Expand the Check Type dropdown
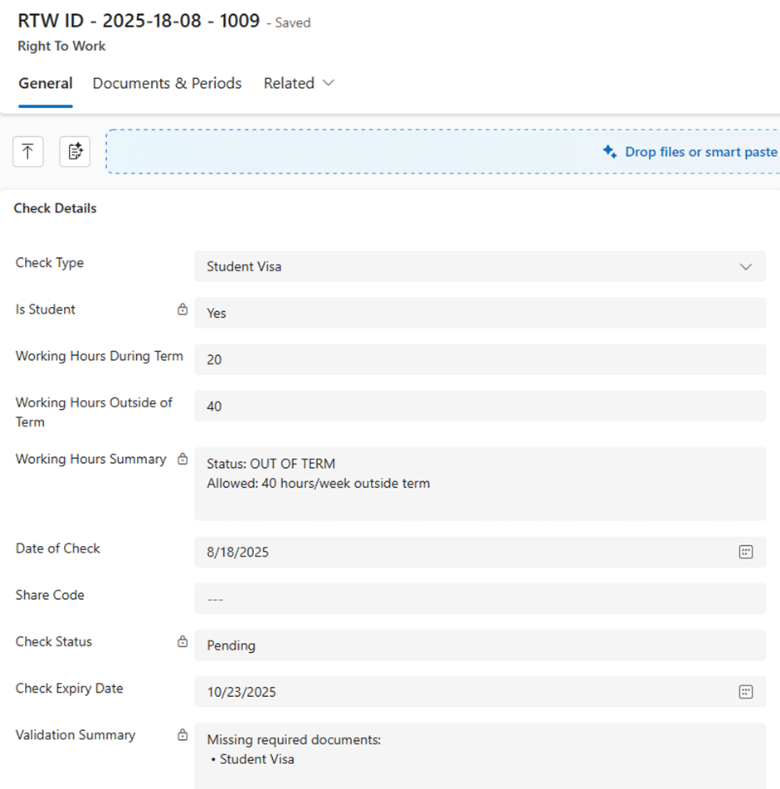 (x=745, y=267)
